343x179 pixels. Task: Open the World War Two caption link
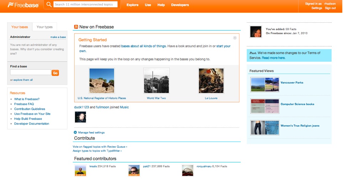point(157,98)
